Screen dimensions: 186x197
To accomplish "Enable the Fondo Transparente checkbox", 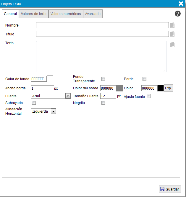I will (x=103, y=79).
